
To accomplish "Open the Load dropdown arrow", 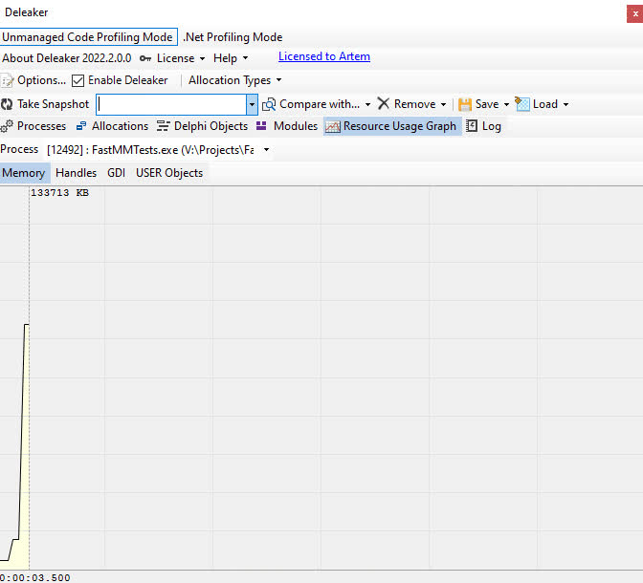I will [565, 104].
